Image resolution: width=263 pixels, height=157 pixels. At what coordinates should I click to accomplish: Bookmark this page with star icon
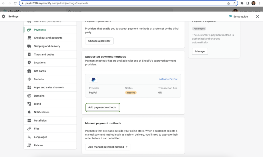(234, 3)
